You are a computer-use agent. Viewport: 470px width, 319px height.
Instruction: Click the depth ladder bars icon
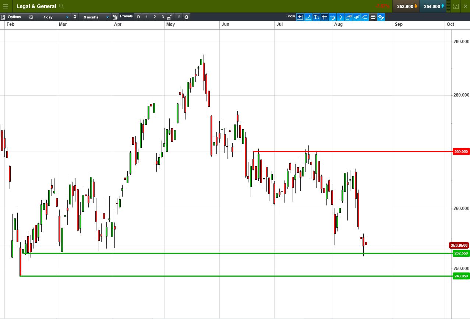tap(448, 6)
